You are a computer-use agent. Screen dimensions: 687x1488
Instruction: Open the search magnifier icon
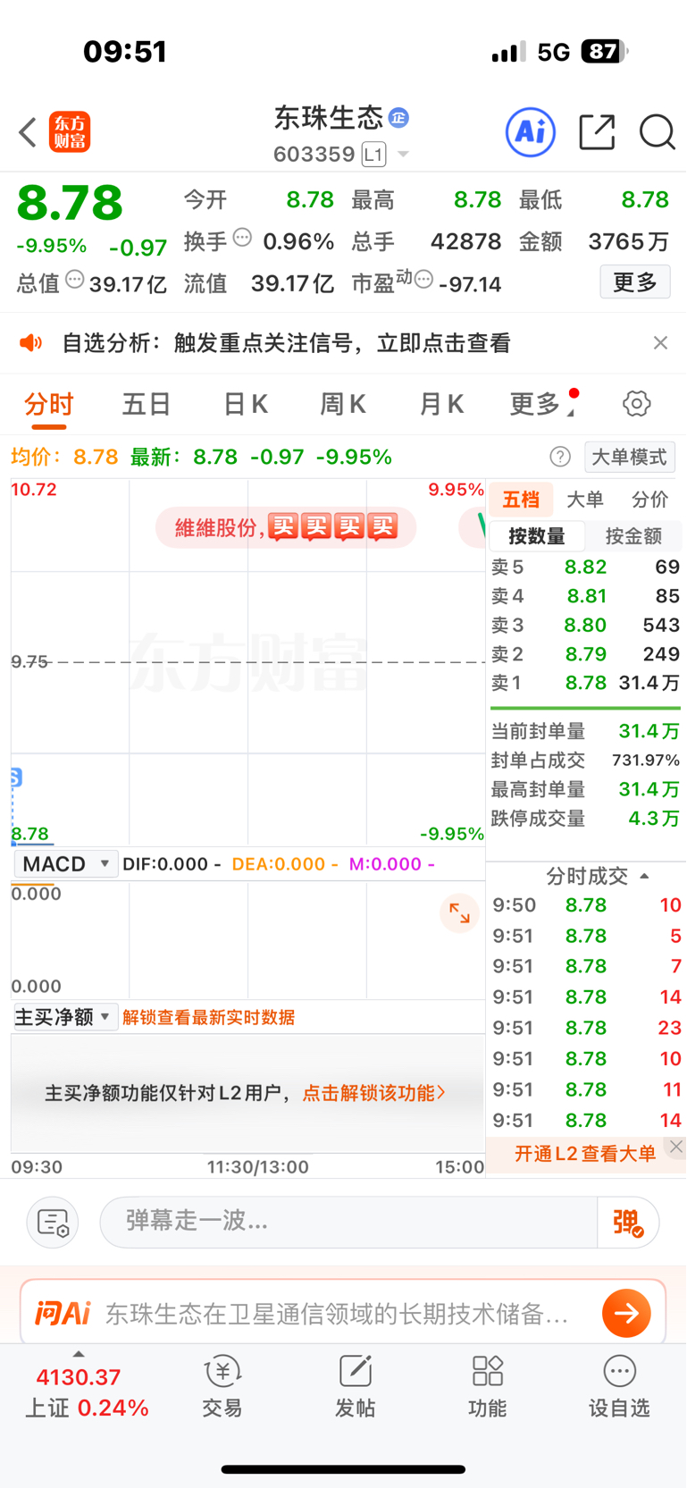pyautogui.click(x=657, y=132)
